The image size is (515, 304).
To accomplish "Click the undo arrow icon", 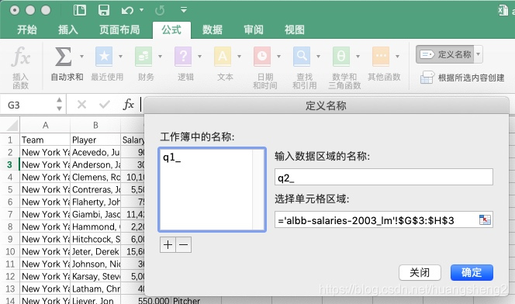I will click(x=127, y=11).
